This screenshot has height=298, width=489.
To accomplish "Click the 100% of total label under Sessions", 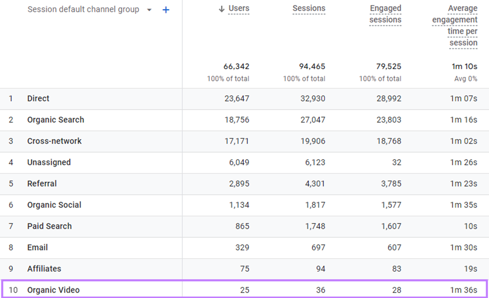I will [x=304, y=78].
